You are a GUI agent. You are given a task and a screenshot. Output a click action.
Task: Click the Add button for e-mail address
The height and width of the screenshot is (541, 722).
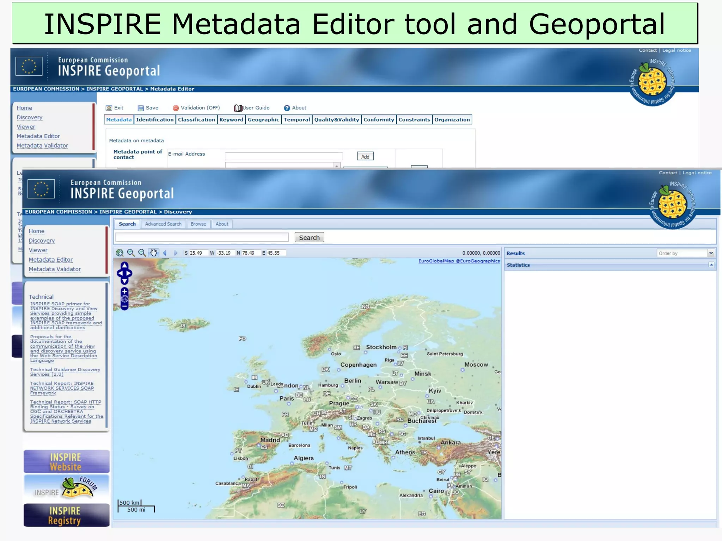click(365, 156)
